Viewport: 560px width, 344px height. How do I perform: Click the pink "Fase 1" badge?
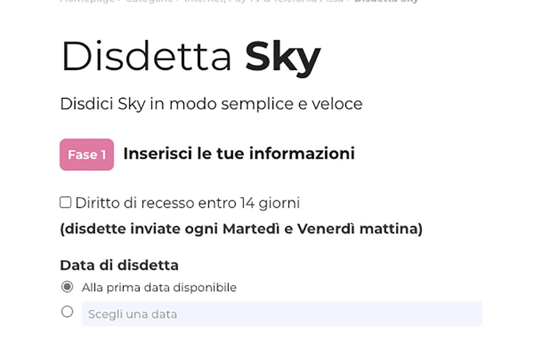(x=87, y=154)
